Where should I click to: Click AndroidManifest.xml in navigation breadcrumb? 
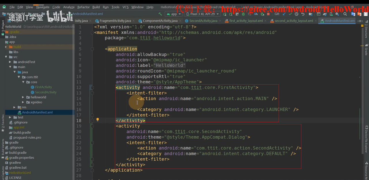pyautogui.click(x=87, y=14)
